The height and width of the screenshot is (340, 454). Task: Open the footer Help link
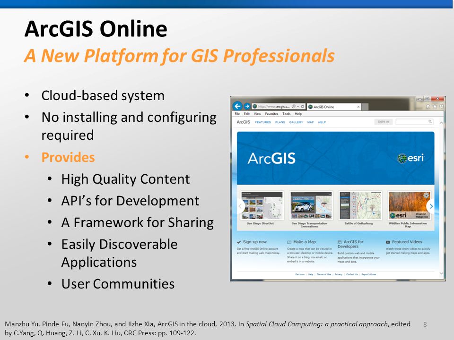tap(311, 274)
